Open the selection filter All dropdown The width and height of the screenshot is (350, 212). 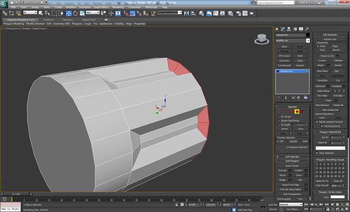pos(30,13)
